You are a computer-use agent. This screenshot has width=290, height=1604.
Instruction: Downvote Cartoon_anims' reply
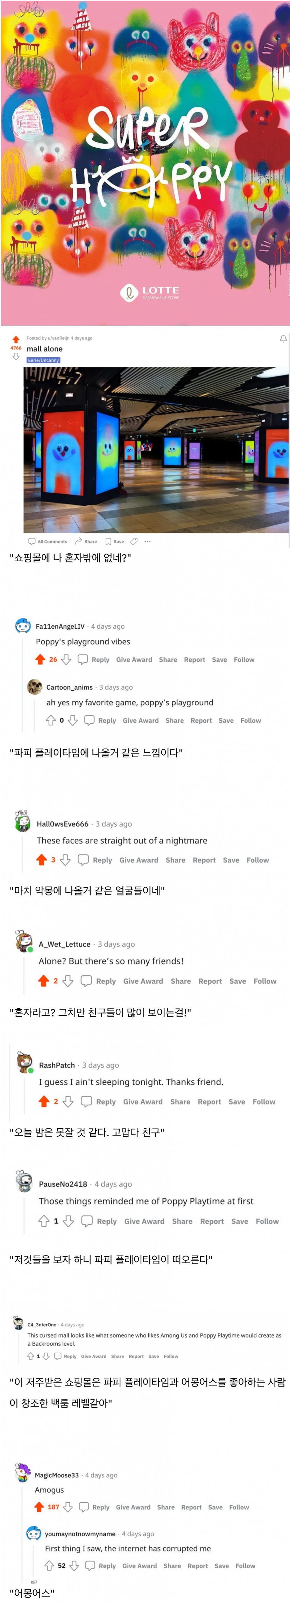click(73, 720)
